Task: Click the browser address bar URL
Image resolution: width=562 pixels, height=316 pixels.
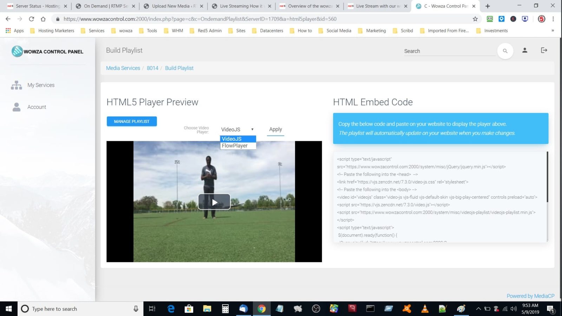Action: 200,19
